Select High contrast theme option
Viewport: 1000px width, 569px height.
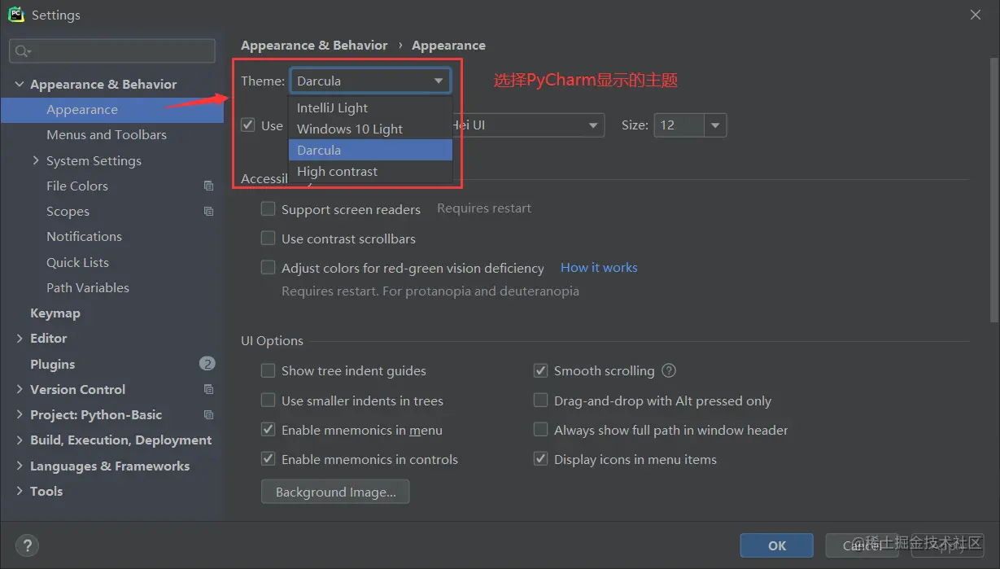pos(370,171)
